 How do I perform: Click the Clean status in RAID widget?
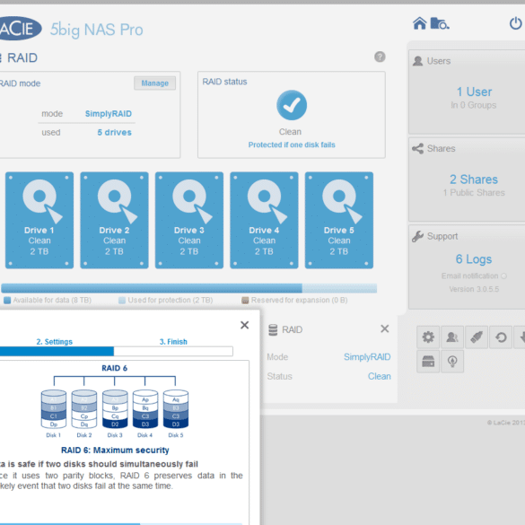point(379,376)
